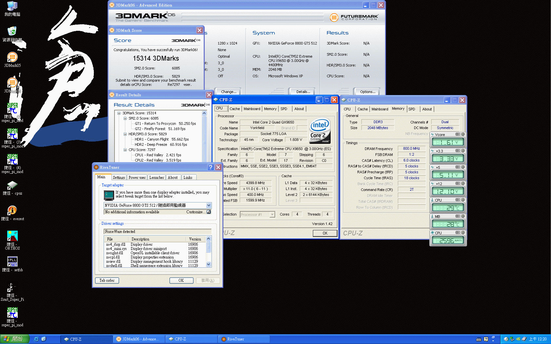Click OK in the left CPU-Z window
The height and width of the screenshot is (344, 551).
325,233
